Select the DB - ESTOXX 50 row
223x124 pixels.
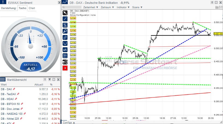tap(30, 104)
